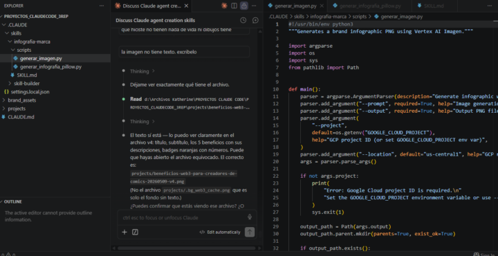Viewport: 498px width, 256px height.
Task: Open generar_imagen.py in the file tree
Action: 41,58
